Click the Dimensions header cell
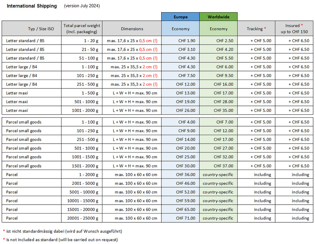 [132, 28]
